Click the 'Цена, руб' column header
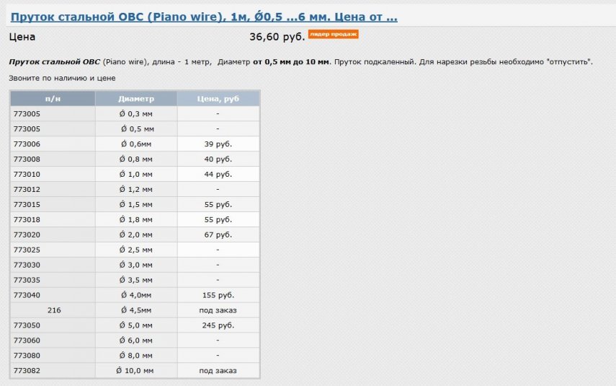The width and height of the screenshot is (616, 386). coord(218,99)
